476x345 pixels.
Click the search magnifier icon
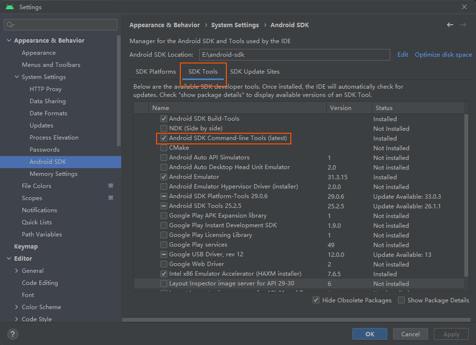pyautogui.click(x=10, y=25)
